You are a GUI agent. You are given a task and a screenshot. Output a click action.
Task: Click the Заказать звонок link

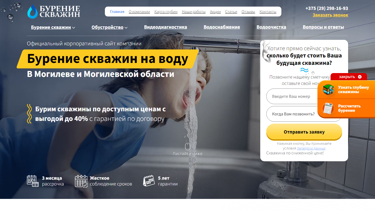(x=330, y=15)
